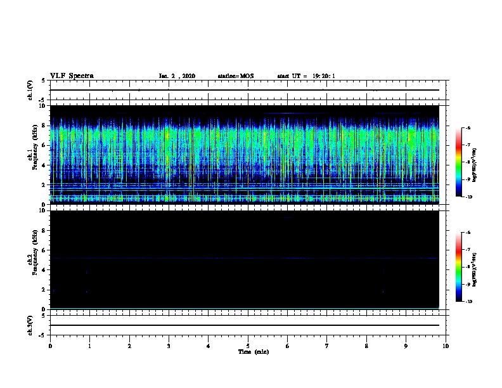Click the "-6" label on ch.1 colorbar

[x=468, y=128]
